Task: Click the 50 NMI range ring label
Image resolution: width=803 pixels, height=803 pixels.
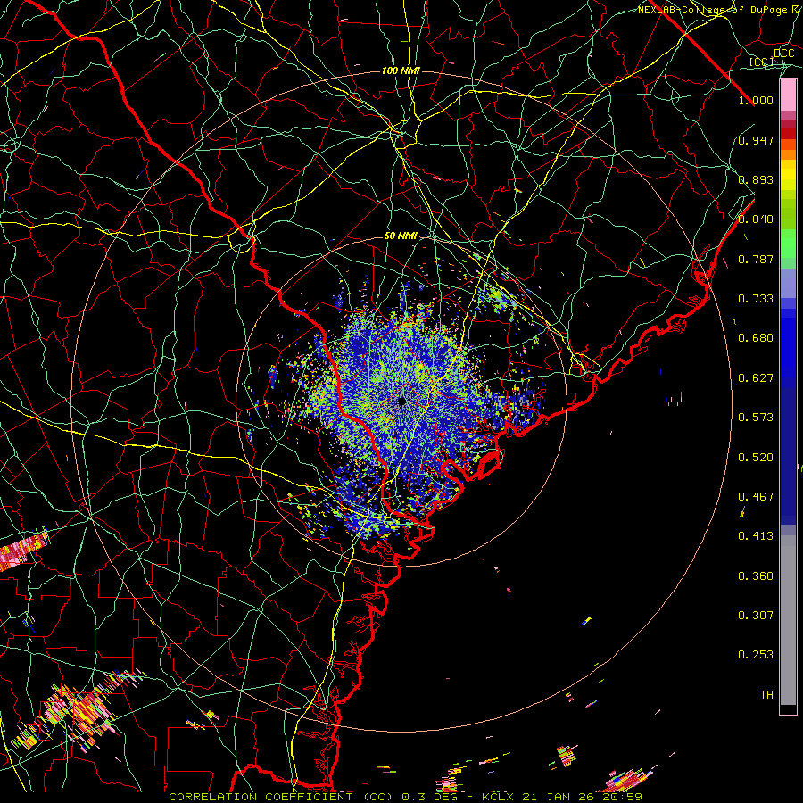Action: 401,236
